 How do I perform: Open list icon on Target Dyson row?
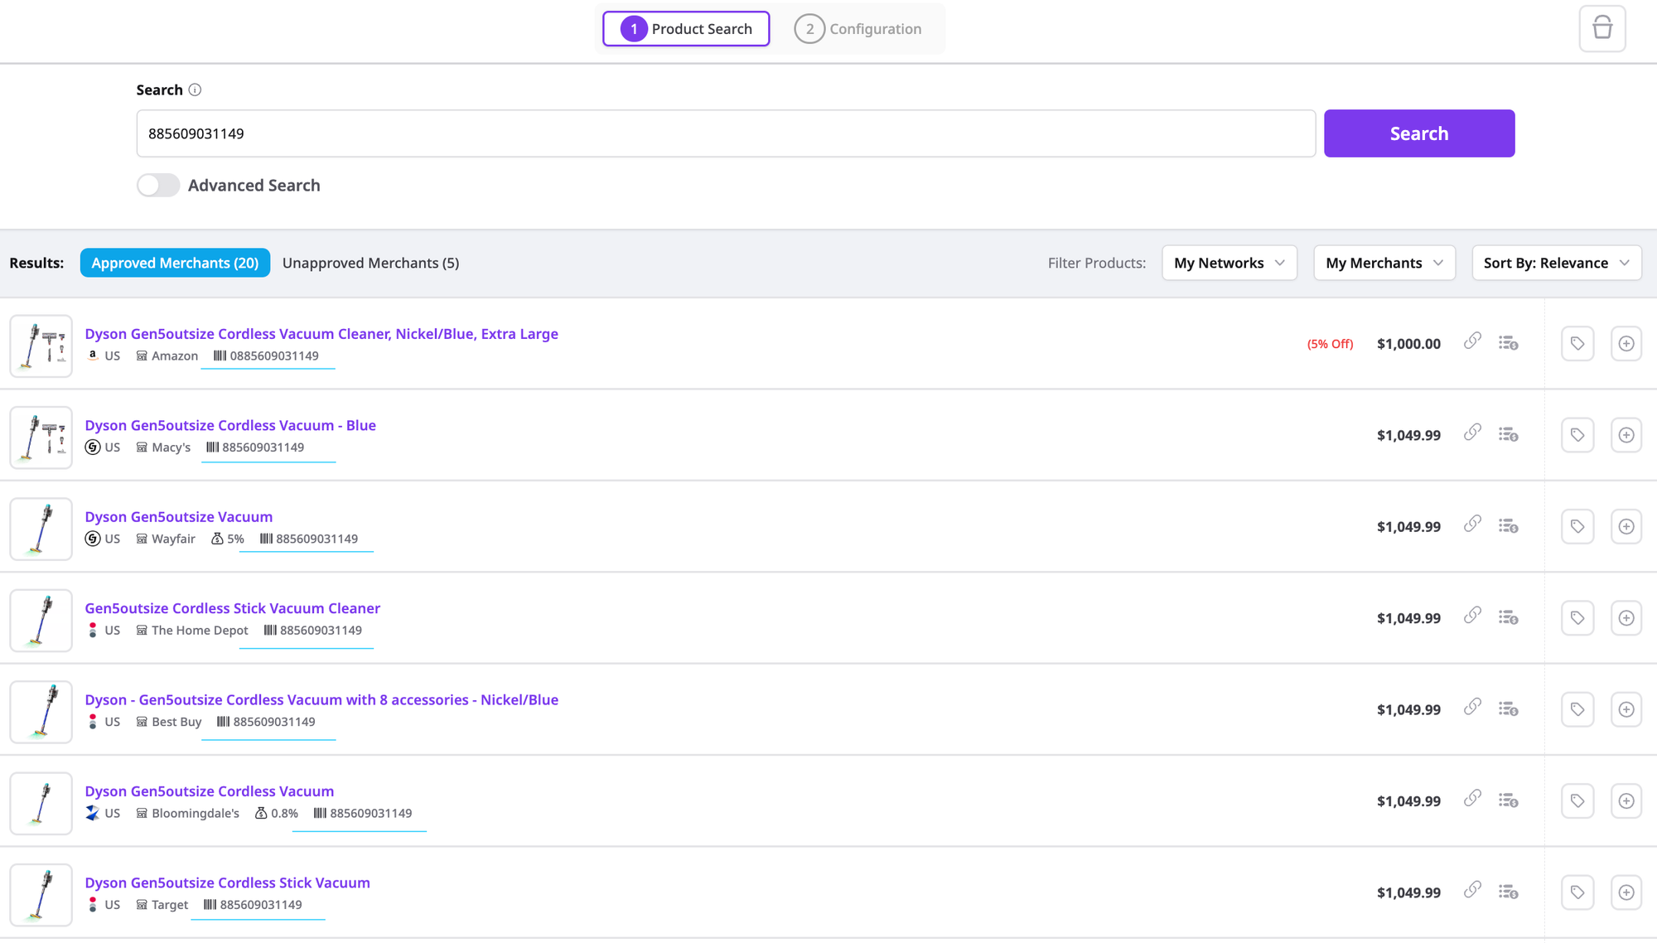(1508, 892)
